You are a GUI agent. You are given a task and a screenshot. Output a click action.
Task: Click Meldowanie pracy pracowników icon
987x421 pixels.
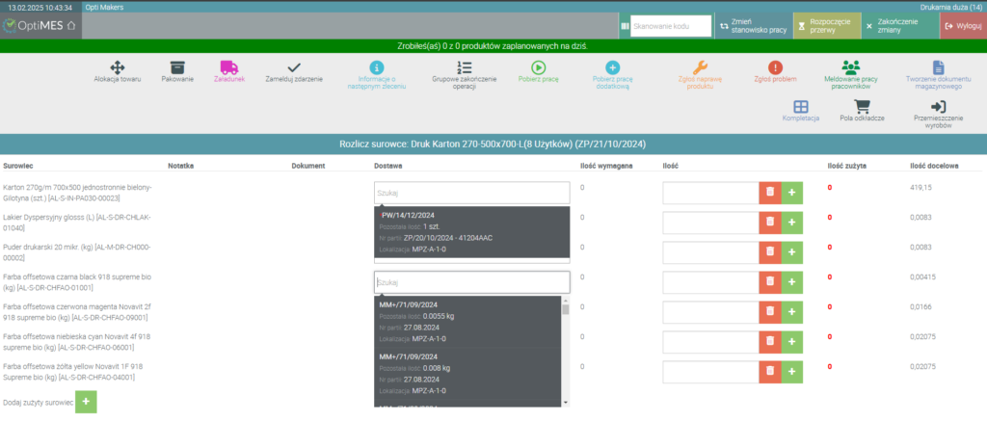(x=849, y=67)
